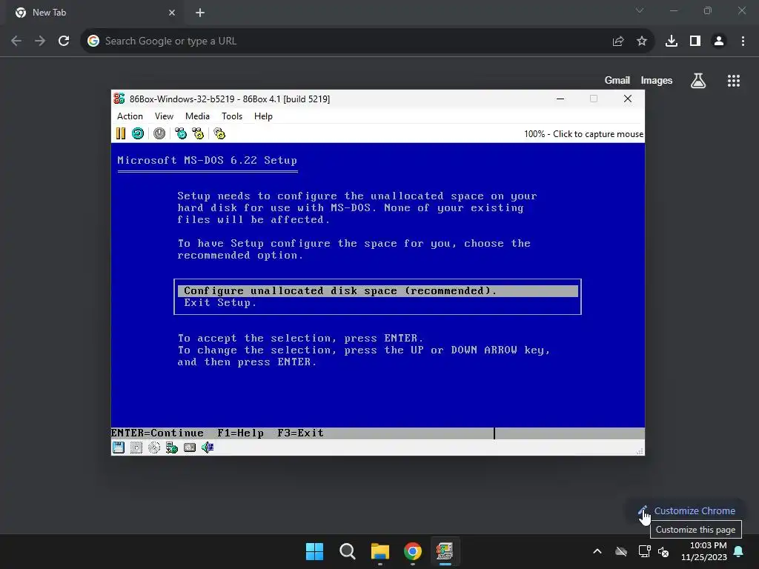
Task: Send Ctrl+Alt+Del via the teal keys icon
Action: point(181,133)
